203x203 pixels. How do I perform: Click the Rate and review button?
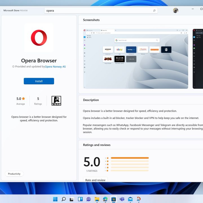(x=95, y=180)
